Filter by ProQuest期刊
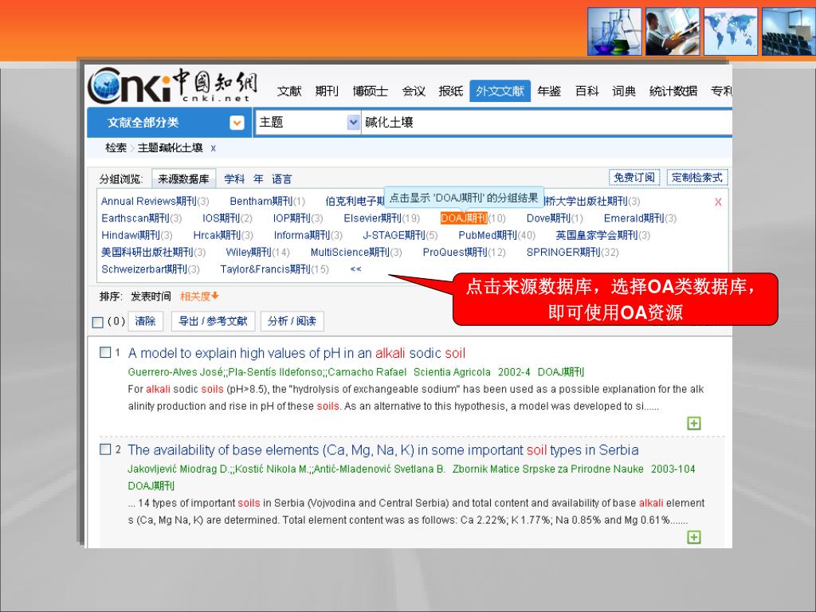Image resolution: width=816 pixels, height=612 pixels. point(455,253)
